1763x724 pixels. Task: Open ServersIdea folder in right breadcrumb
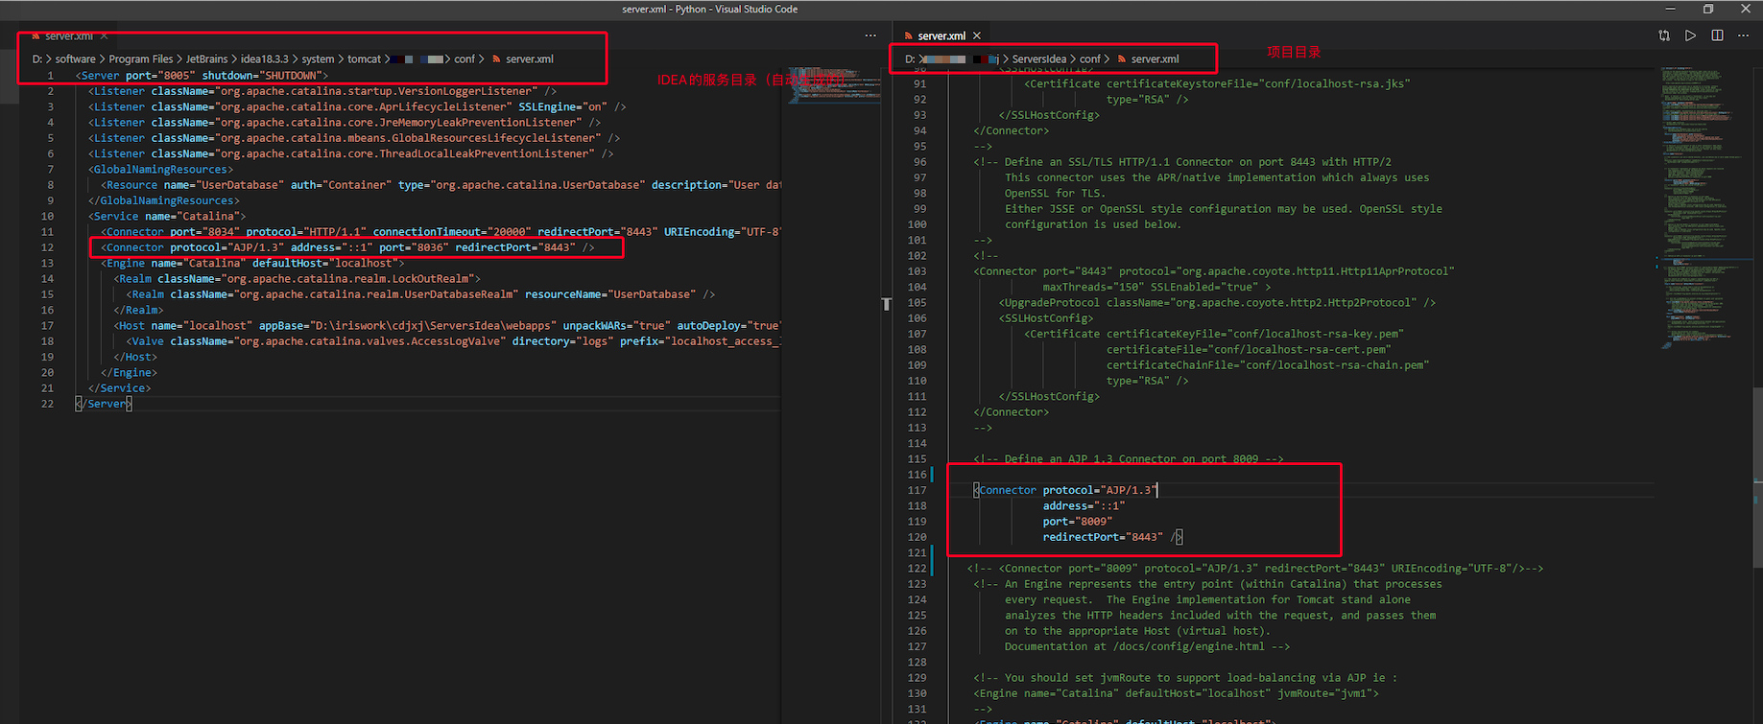pos(1038,59)
